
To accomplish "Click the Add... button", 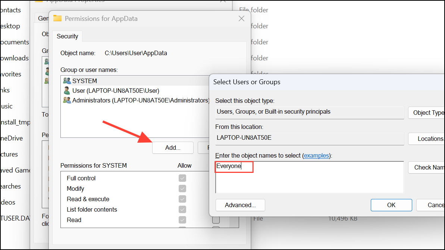I will pyautogui.click(x=173, y=148).
